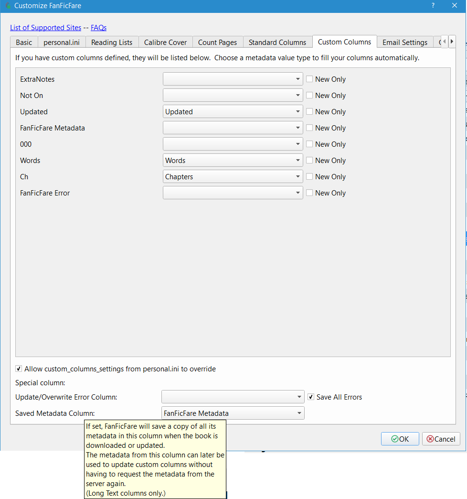Open the Not On metadata dropdown

point(233,95)
